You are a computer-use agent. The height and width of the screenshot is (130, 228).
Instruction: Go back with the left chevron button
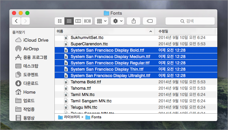point(16,21)
